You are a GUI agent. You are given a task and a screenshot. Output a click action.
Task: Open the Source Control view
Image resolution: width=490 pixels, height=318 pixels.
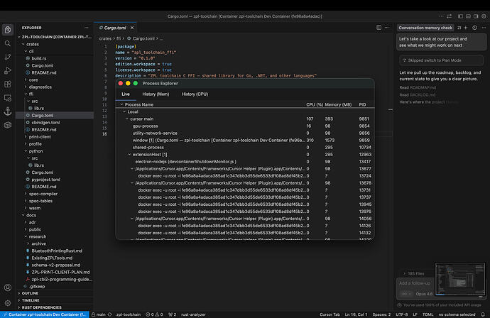pos(8,57)
